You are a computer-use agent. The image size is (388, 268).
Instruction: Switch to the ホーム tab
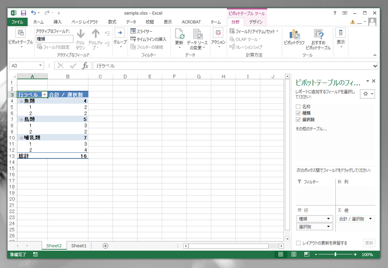click(x=38, y=22)
